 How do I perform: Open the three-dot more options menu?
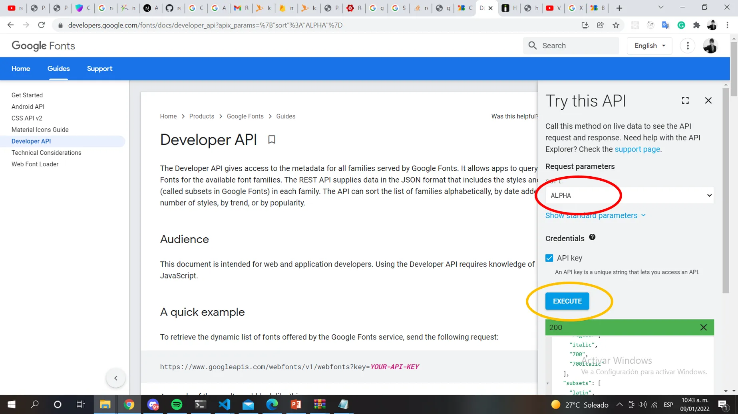pyautogui.click(x=688, y=46)
